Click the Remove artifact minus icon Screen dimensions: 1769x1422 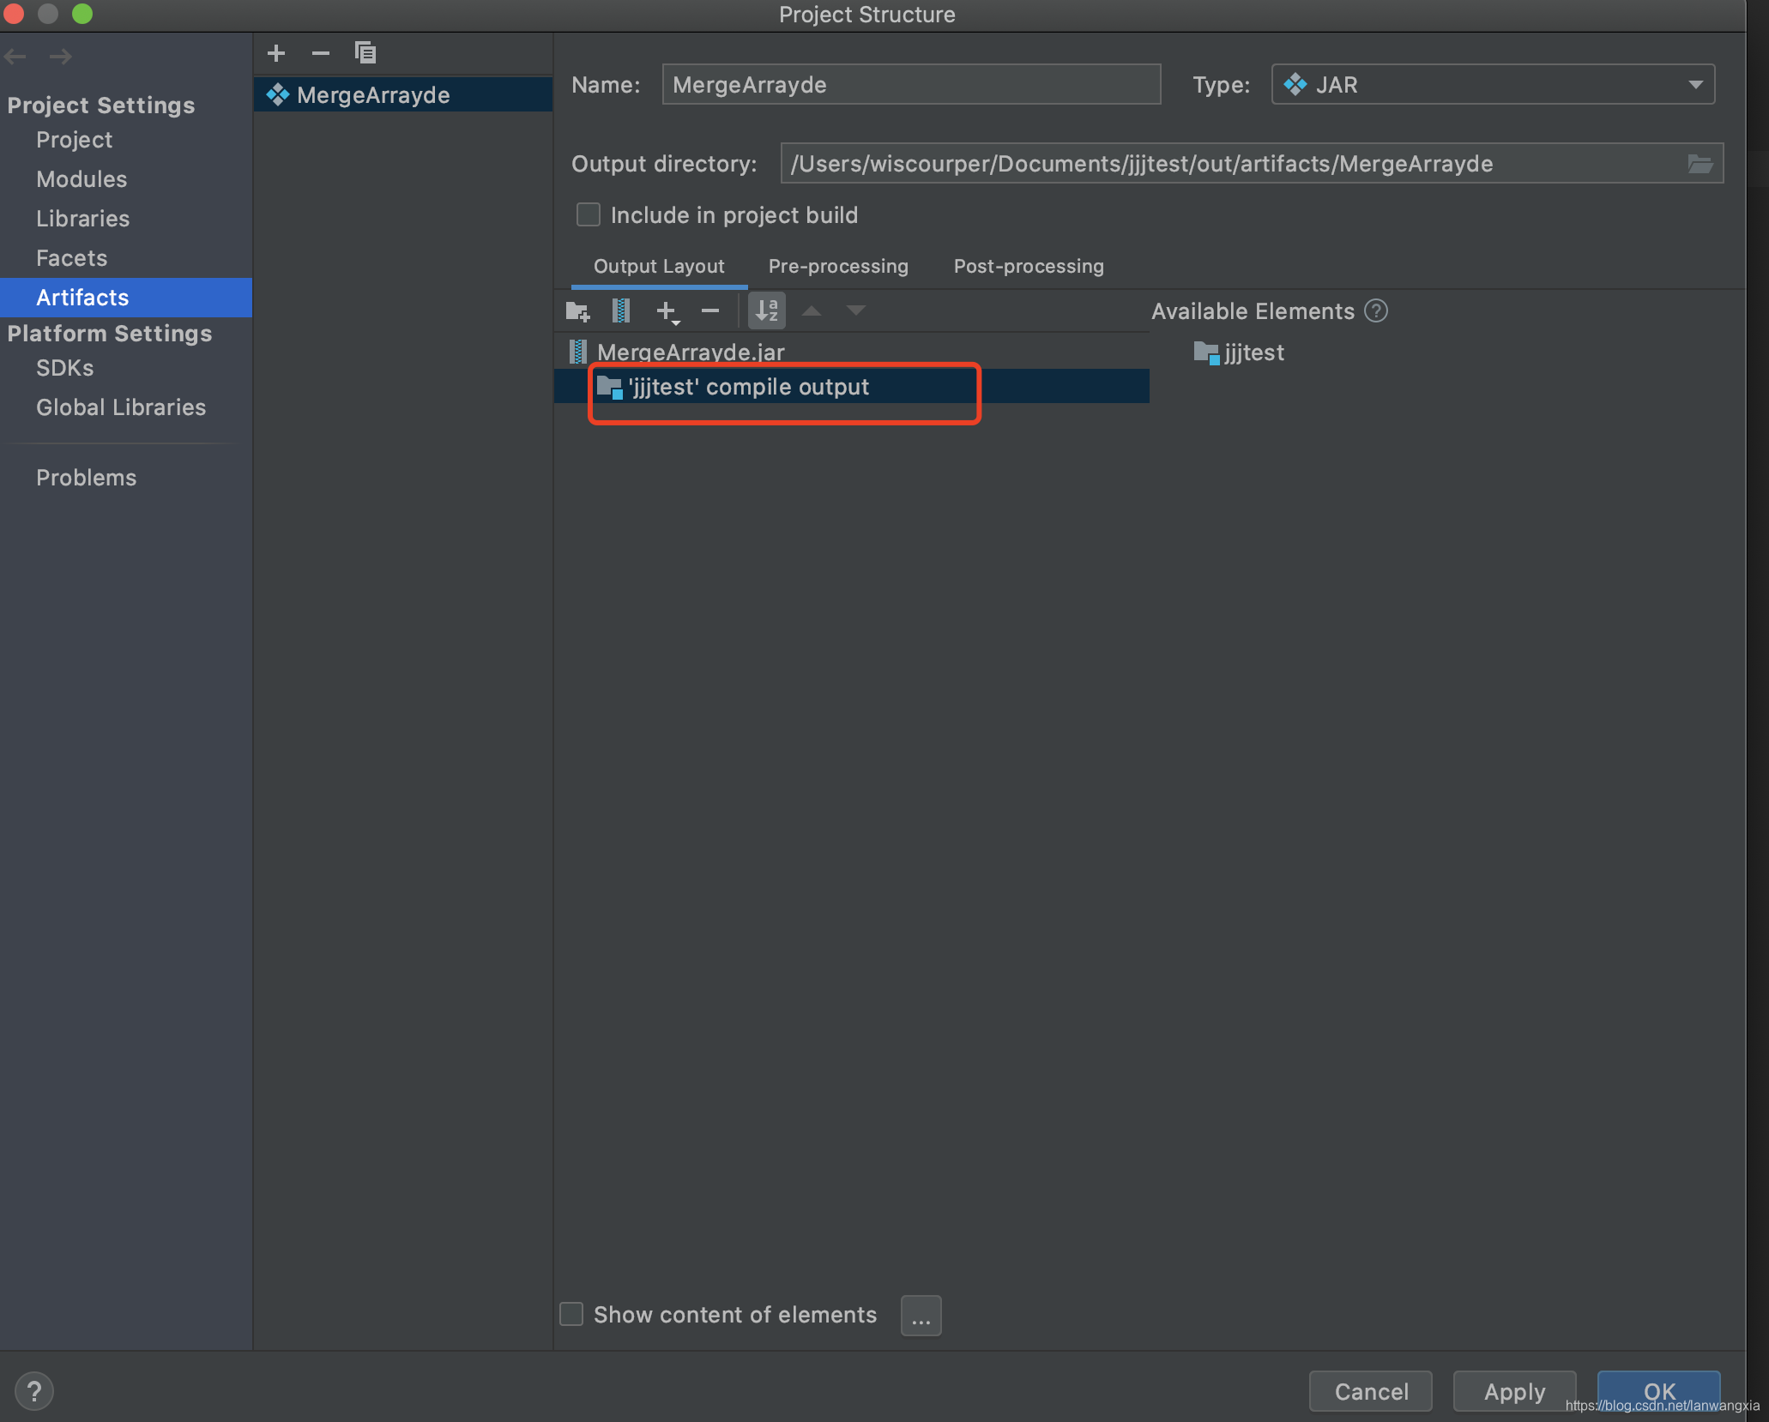point(321,53)
